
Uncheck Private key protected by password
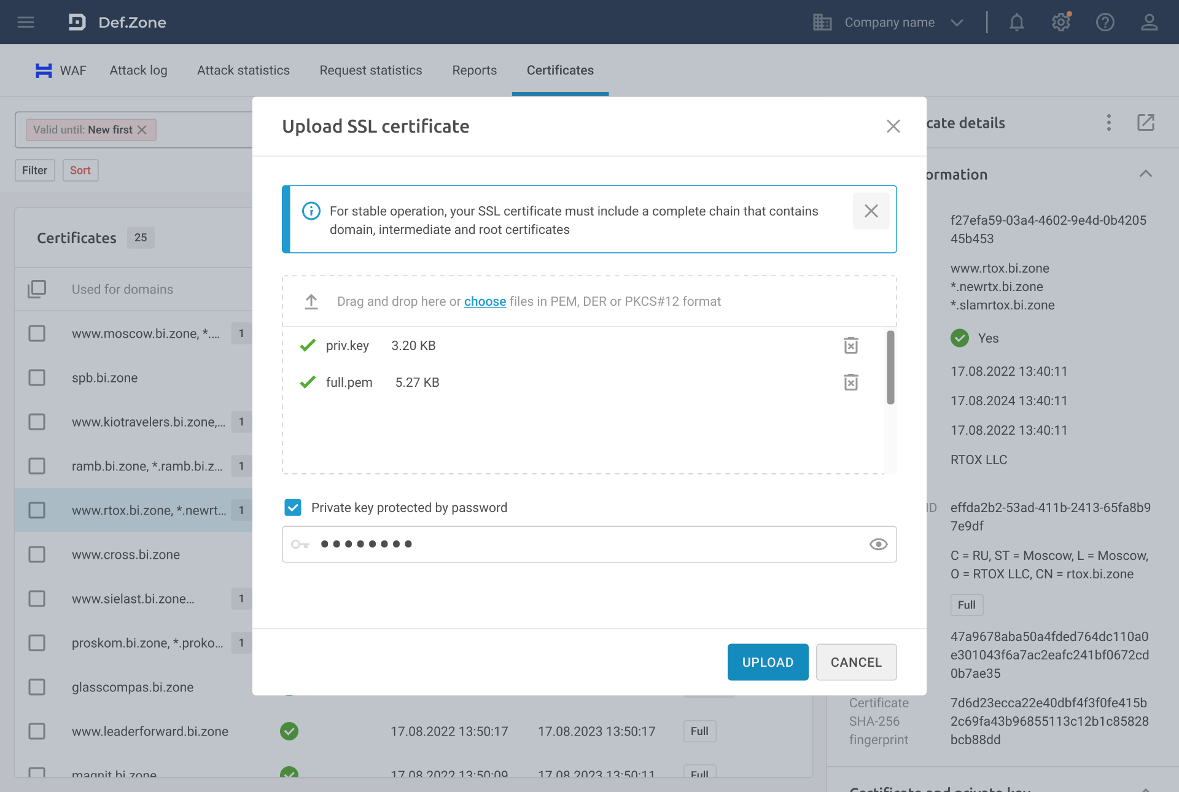click(293, 508)
